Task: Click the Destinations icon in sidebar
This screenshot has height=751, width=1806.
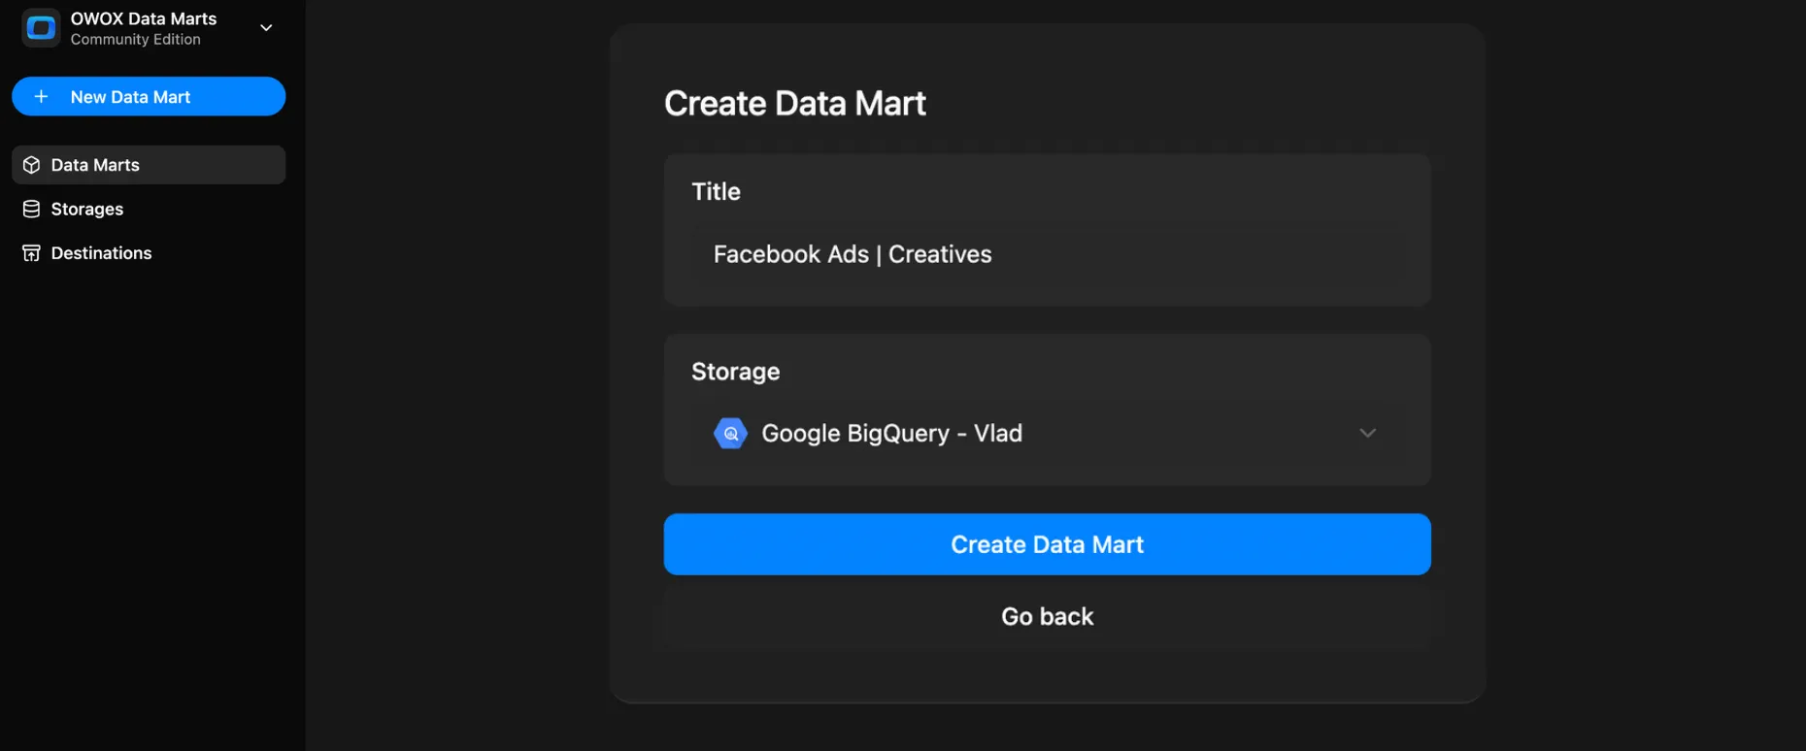Action: click(x=31, y=252)
